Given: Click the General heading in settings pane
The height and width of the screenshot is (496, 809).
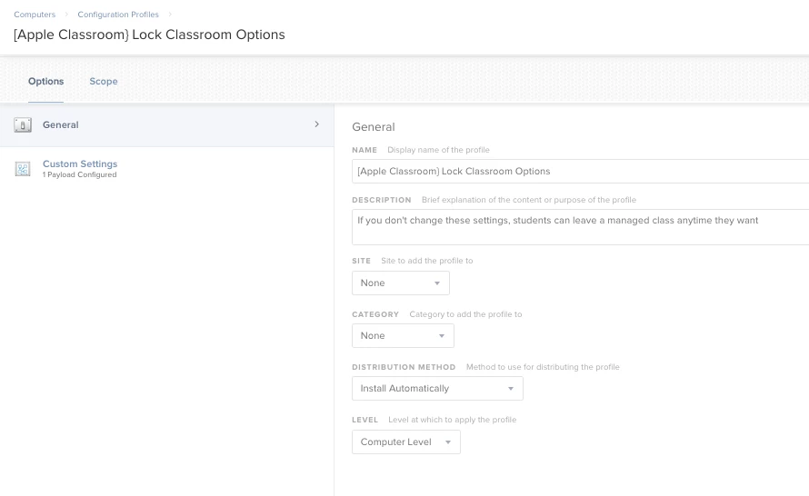Looking at the screenshot, I should tap(373, 126).
